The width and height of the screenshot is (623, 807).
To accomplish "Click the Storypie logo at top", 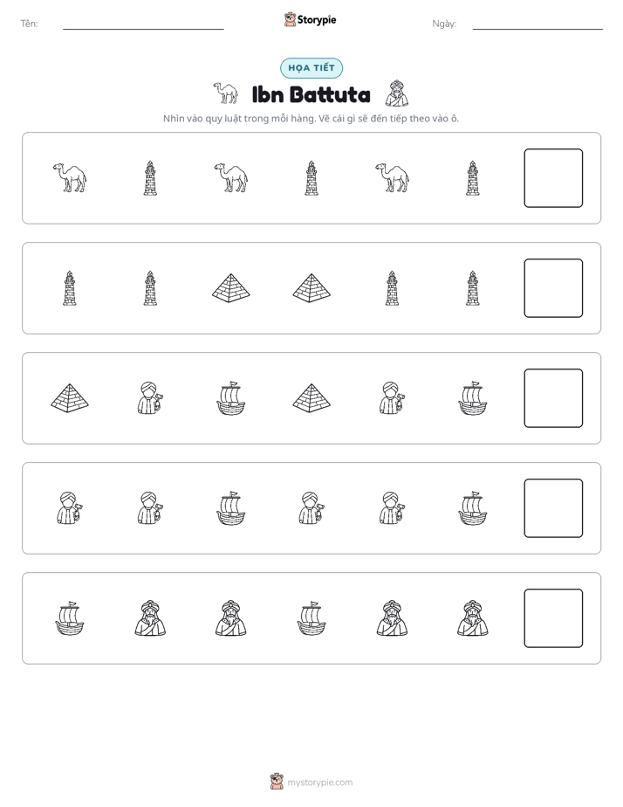I will [310, 19].
